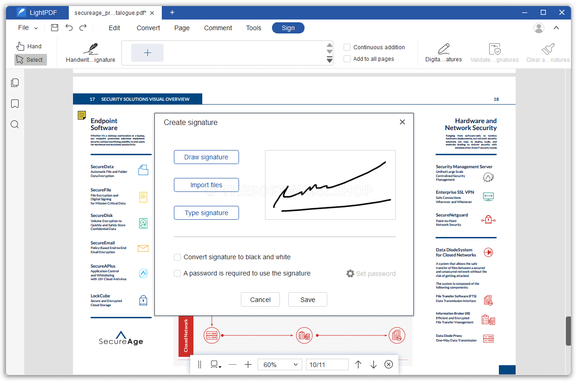Viewport: 577px width, 381px height.
Task: Select the Hand tool
Action: click(29, 46)
